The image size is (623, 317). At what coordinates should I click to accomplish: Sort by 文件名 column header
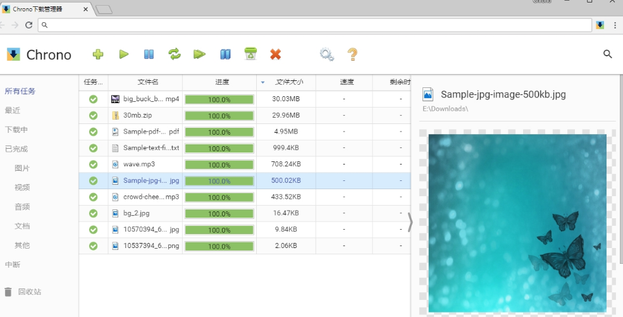coord(145,82)
